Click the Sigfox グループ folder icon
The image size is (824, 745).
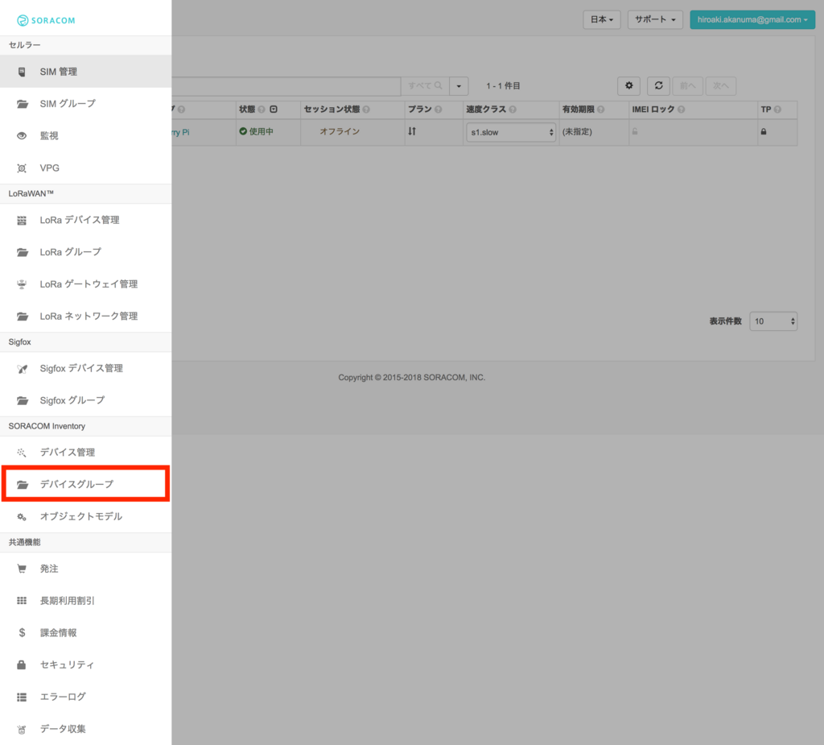click(x=22, y=401)
